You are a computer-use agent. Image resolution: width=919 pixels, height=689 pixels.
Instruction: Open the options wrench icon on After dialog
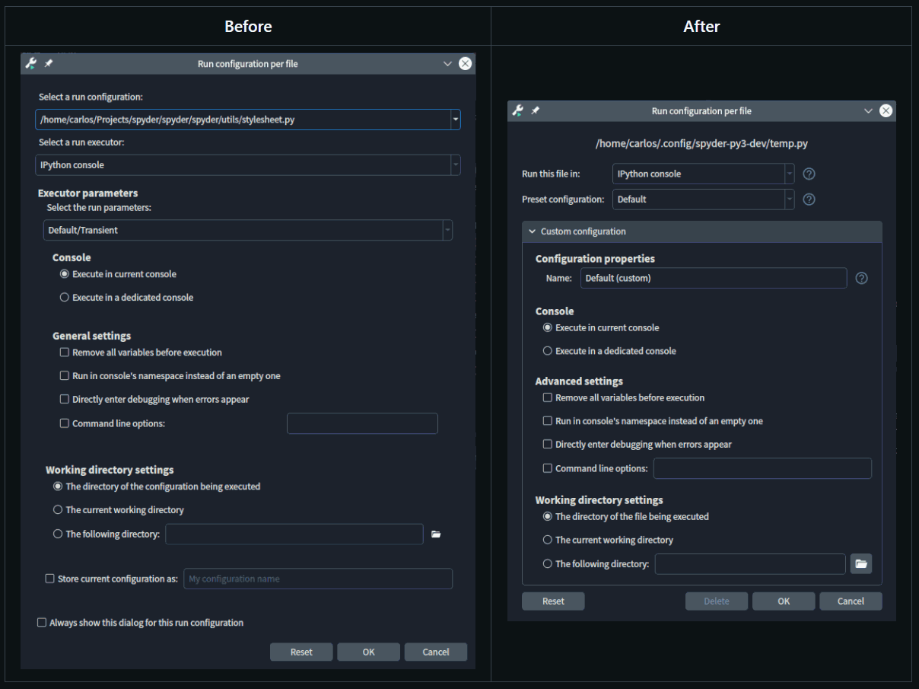[519, 110]
